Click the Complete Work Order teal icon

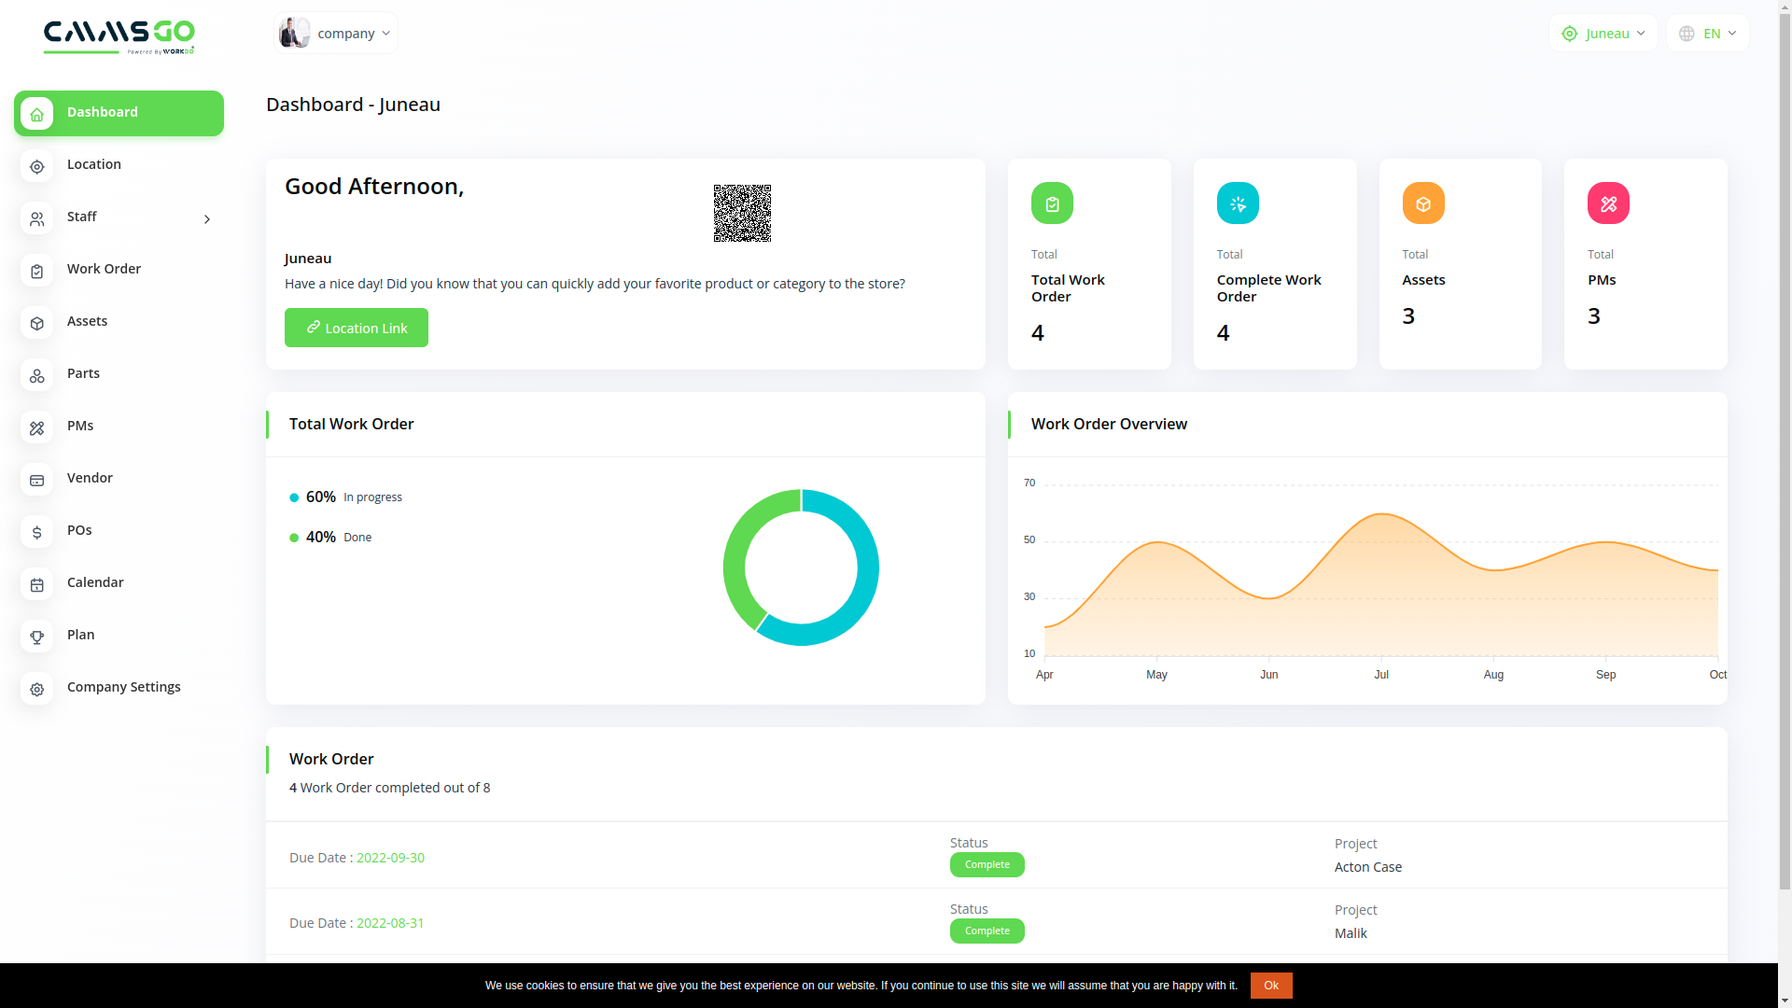[1237, 203]
